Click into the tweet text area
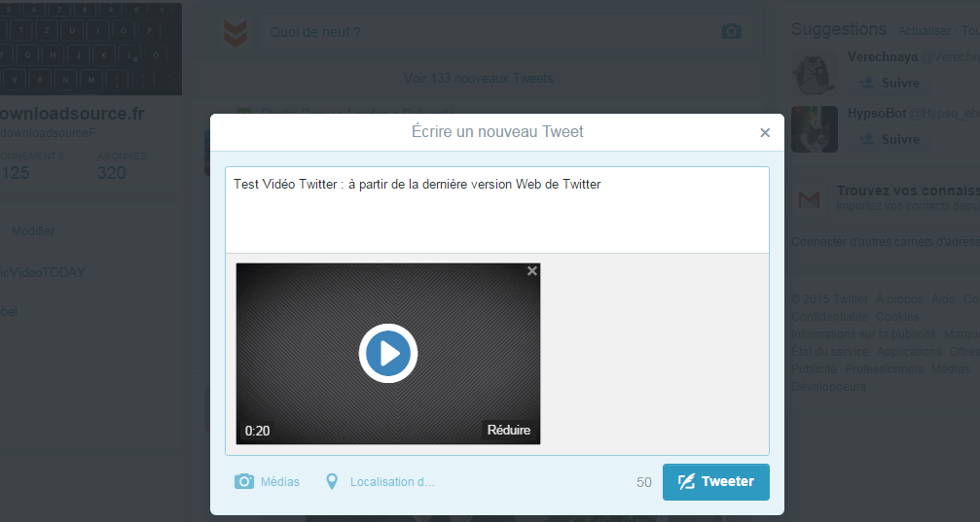The width and height of the screenshot is (980, 522). (x=497, y=210)
